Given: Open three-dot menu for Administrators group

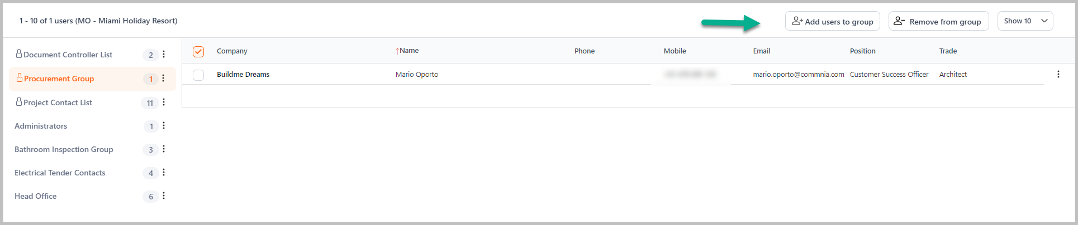Looking at the screenshot, I should pyautogui.click(x=164, y=126).
